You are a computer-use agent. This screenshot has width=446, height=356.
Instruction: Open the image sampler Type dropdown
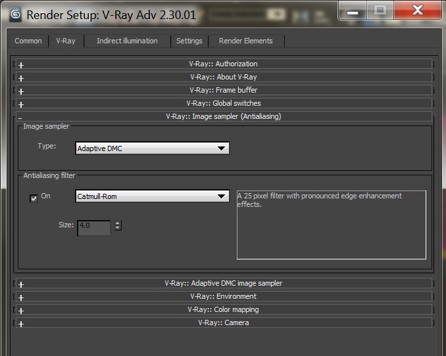152,148
